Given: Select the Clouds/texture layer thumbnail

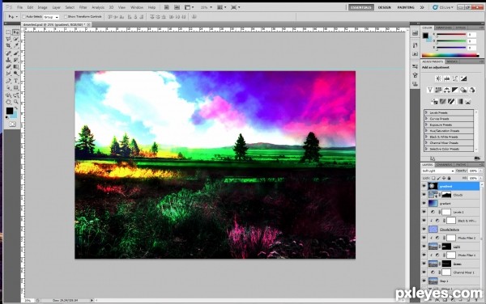Looking at the screenshot, I should click(433, 229).
